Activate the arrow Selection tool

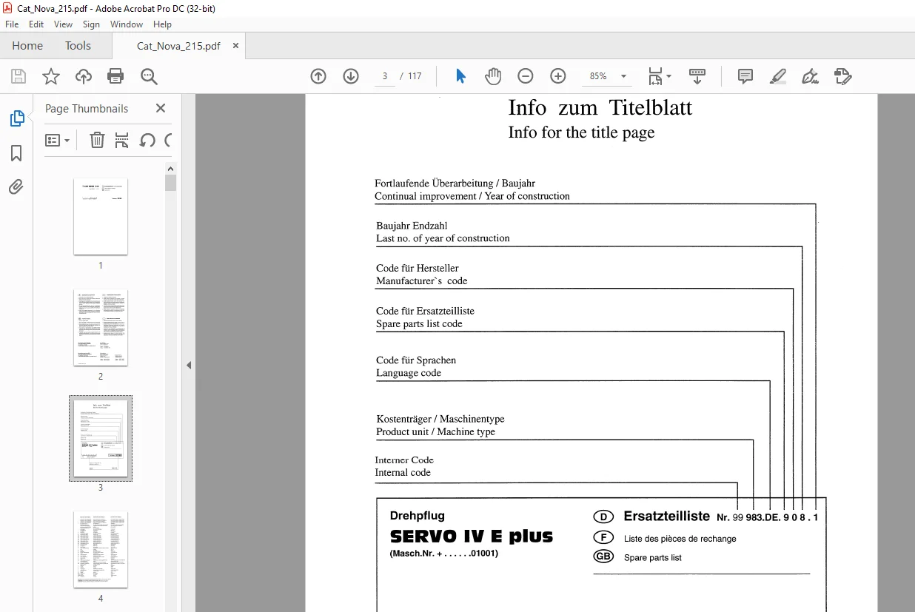[460, 76]
